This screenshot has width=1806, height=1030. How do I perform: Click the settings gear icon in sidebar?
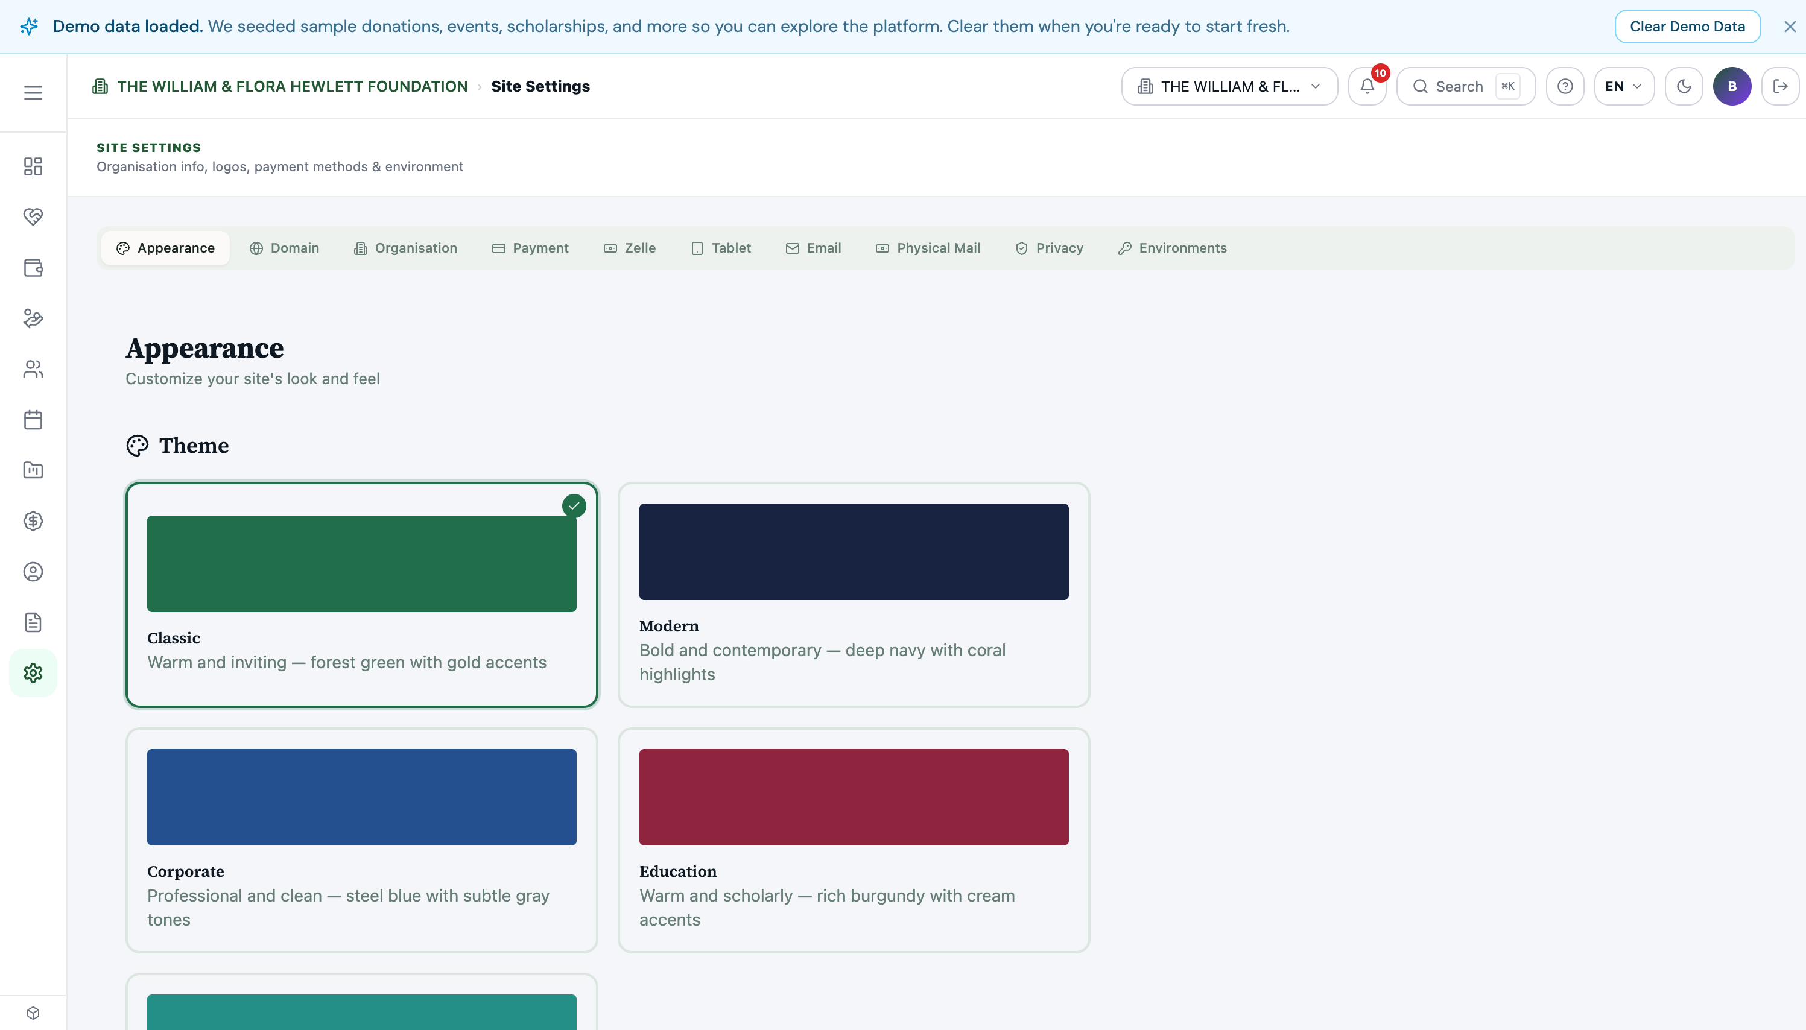33,673
